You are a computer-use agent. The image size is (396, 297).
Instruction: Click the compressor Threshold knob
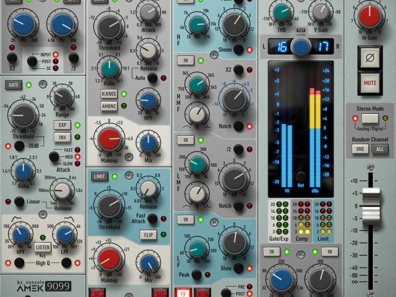pyautogui.click(x=109, y=27)
